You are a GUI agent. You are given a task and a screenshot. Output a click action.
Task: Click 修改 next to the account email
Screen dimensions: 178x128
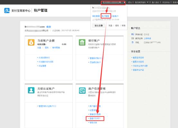click(49, 27)
